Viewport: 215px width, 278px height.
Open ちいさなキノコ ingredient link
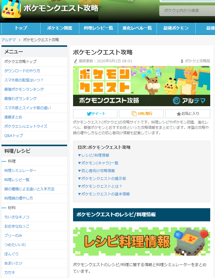[x=34, y=217]
